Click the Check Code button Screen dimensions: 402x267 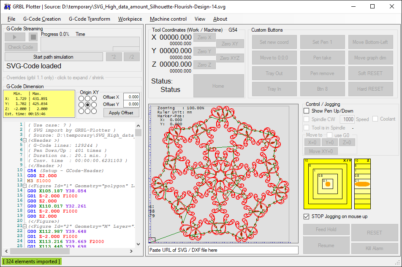click(x=21, y=47)
